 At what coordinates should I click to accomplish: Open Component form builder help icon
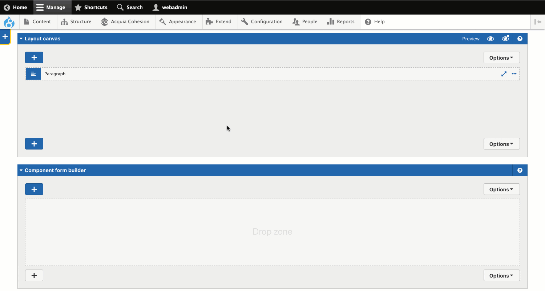[520, 170]
